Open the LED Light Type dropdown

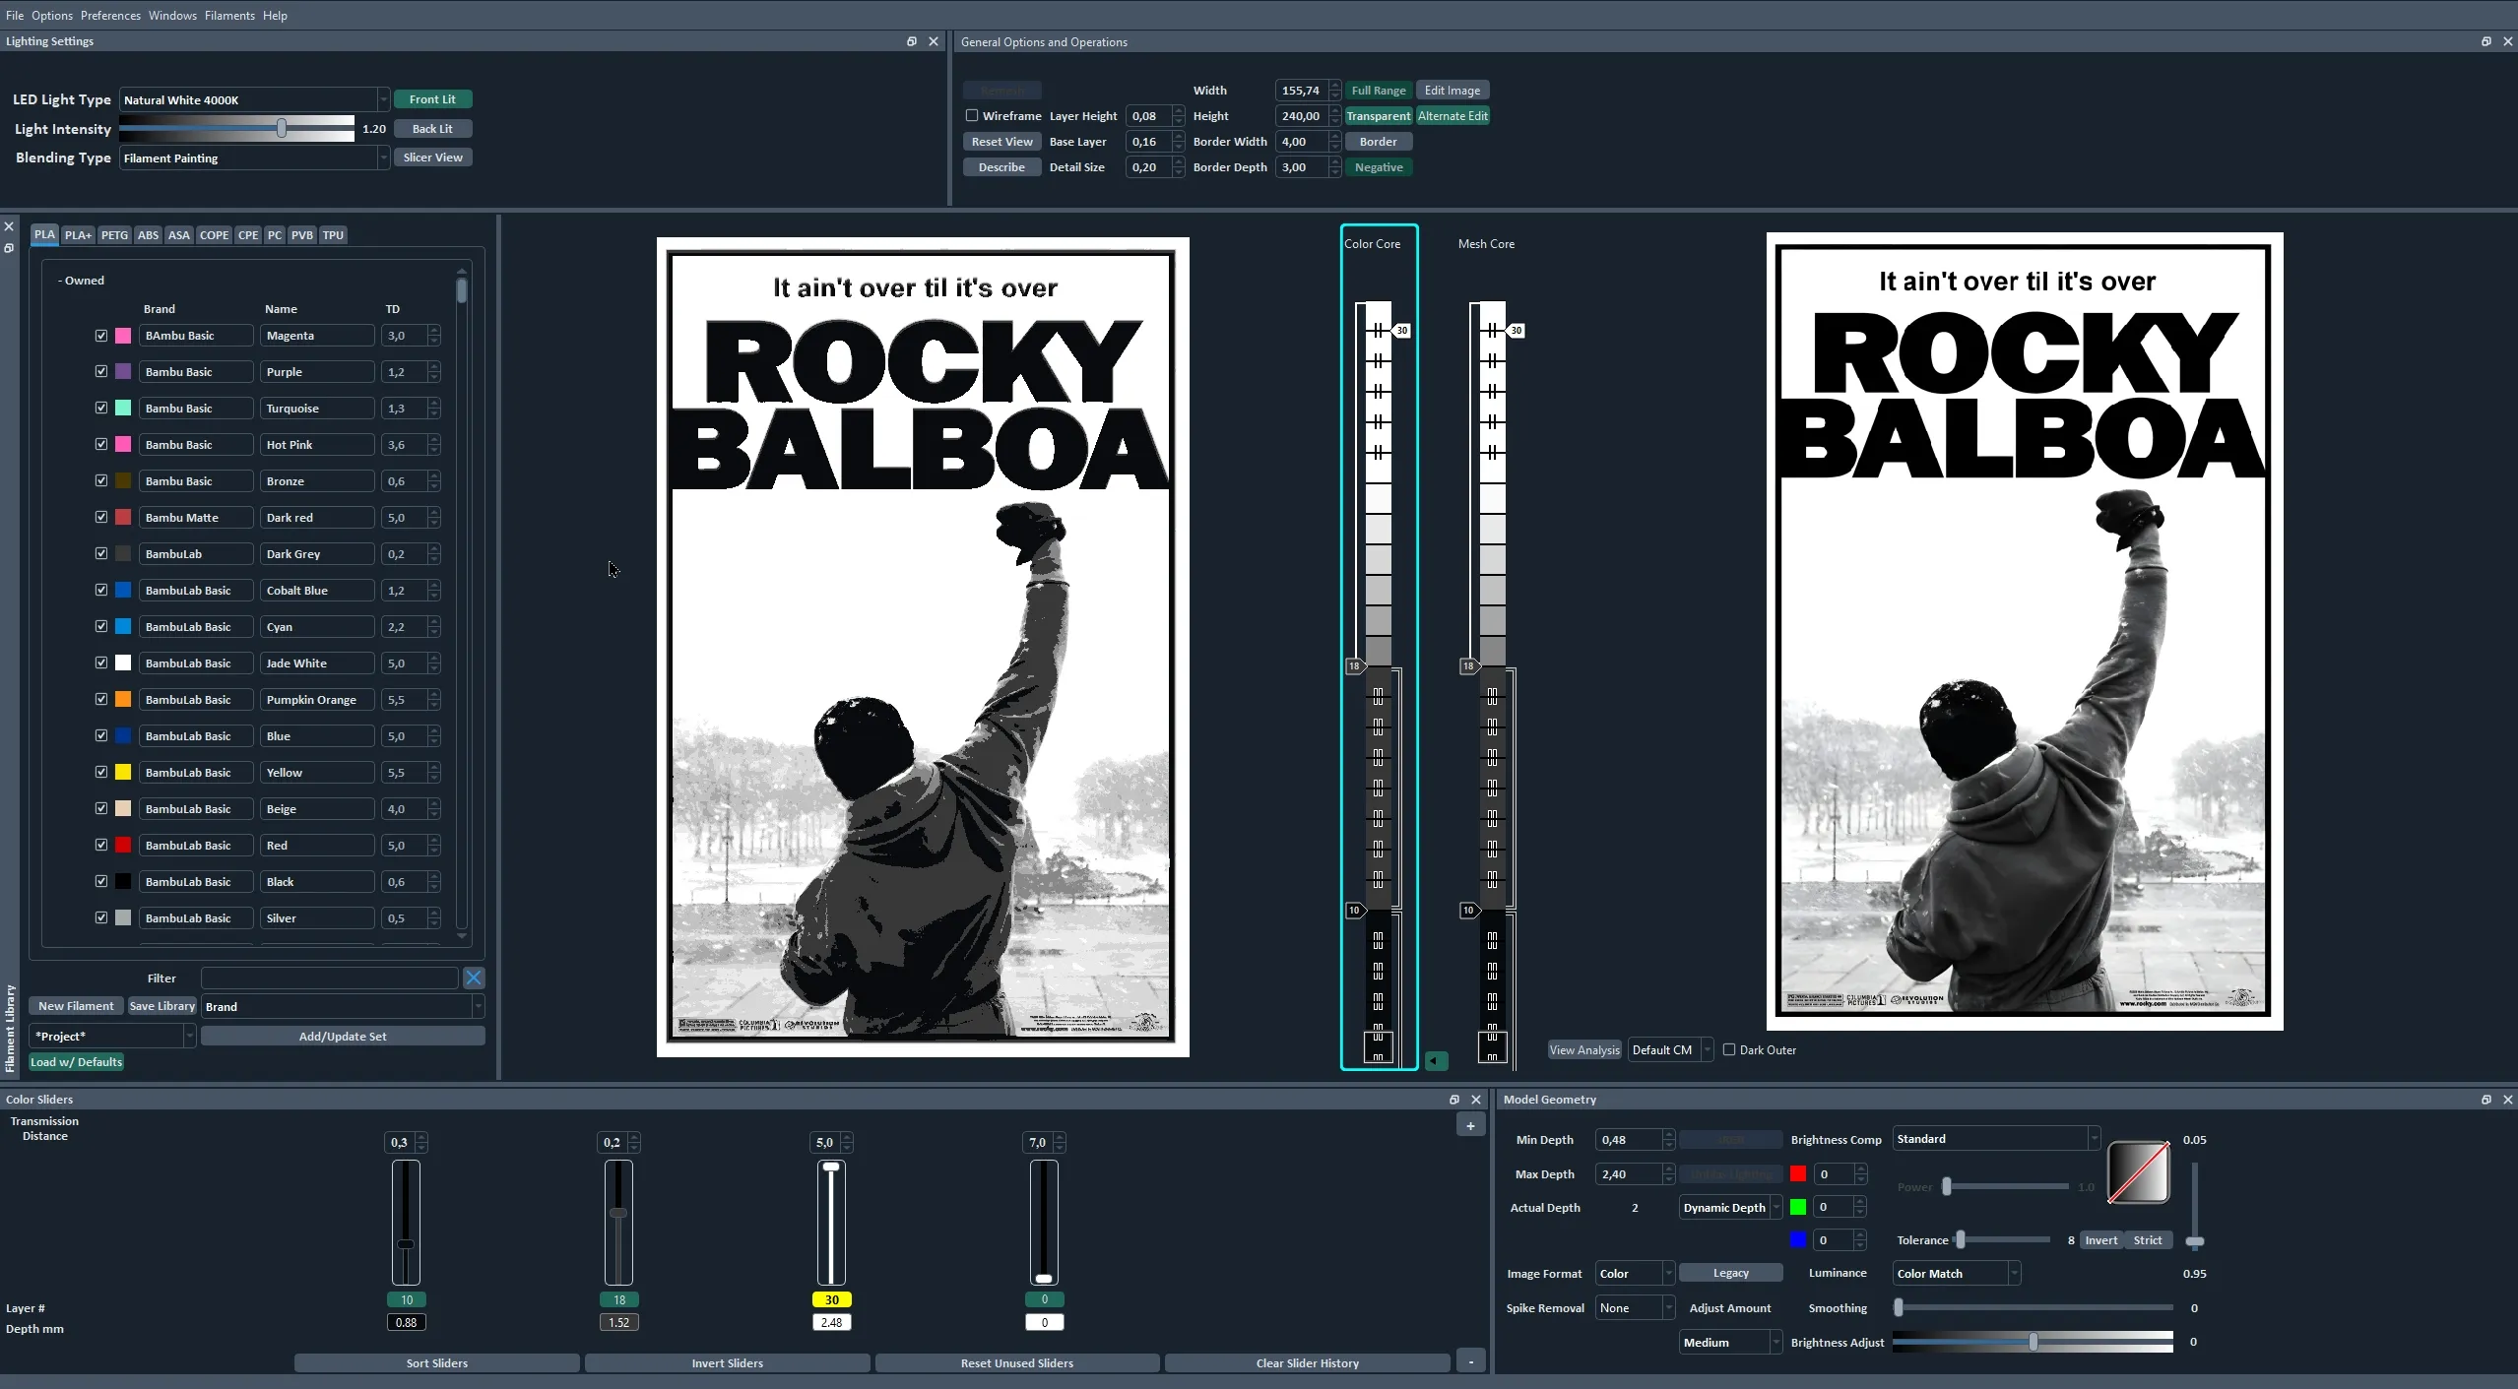[254, 99]
